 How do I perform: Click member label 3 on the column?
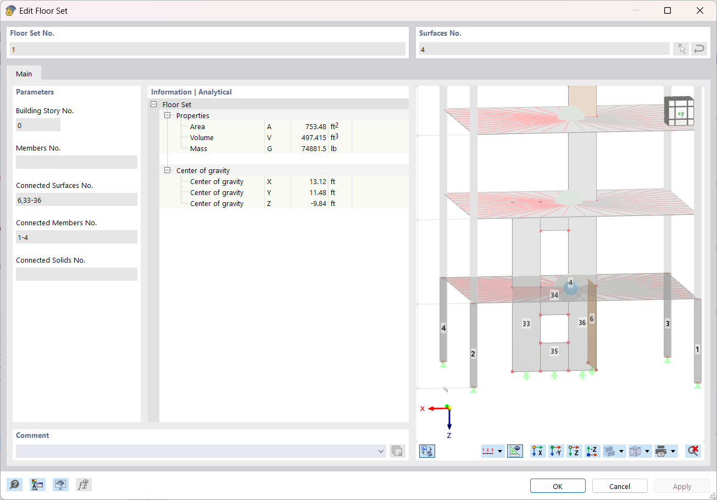(668, 324)
